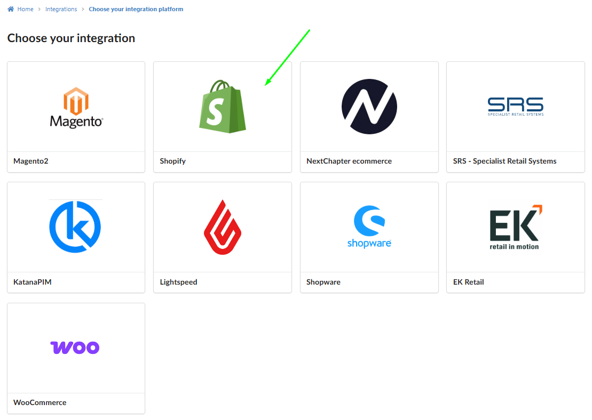
Task: Select the Shopify shopping bag logo
Action: pos(223,106)
